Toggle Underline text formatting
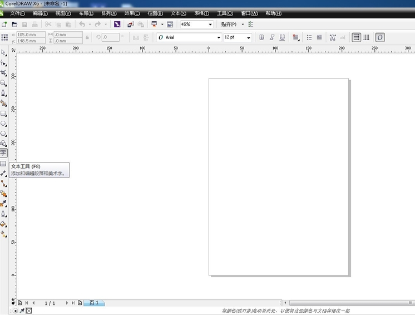 click(x=282, y=37)
